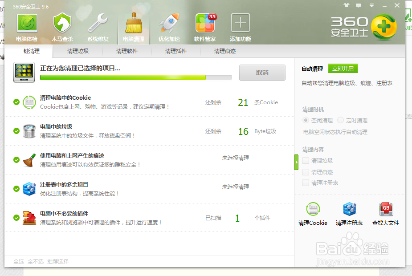This screenshot has height=276, width=412.
Task: Click the green cleaning progress bar
Action: [136, 77]
